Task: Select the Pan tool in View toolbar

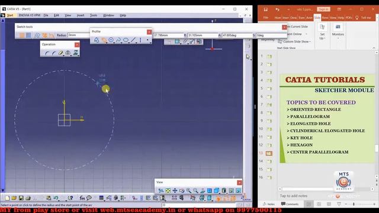Action: pos(175,191)
